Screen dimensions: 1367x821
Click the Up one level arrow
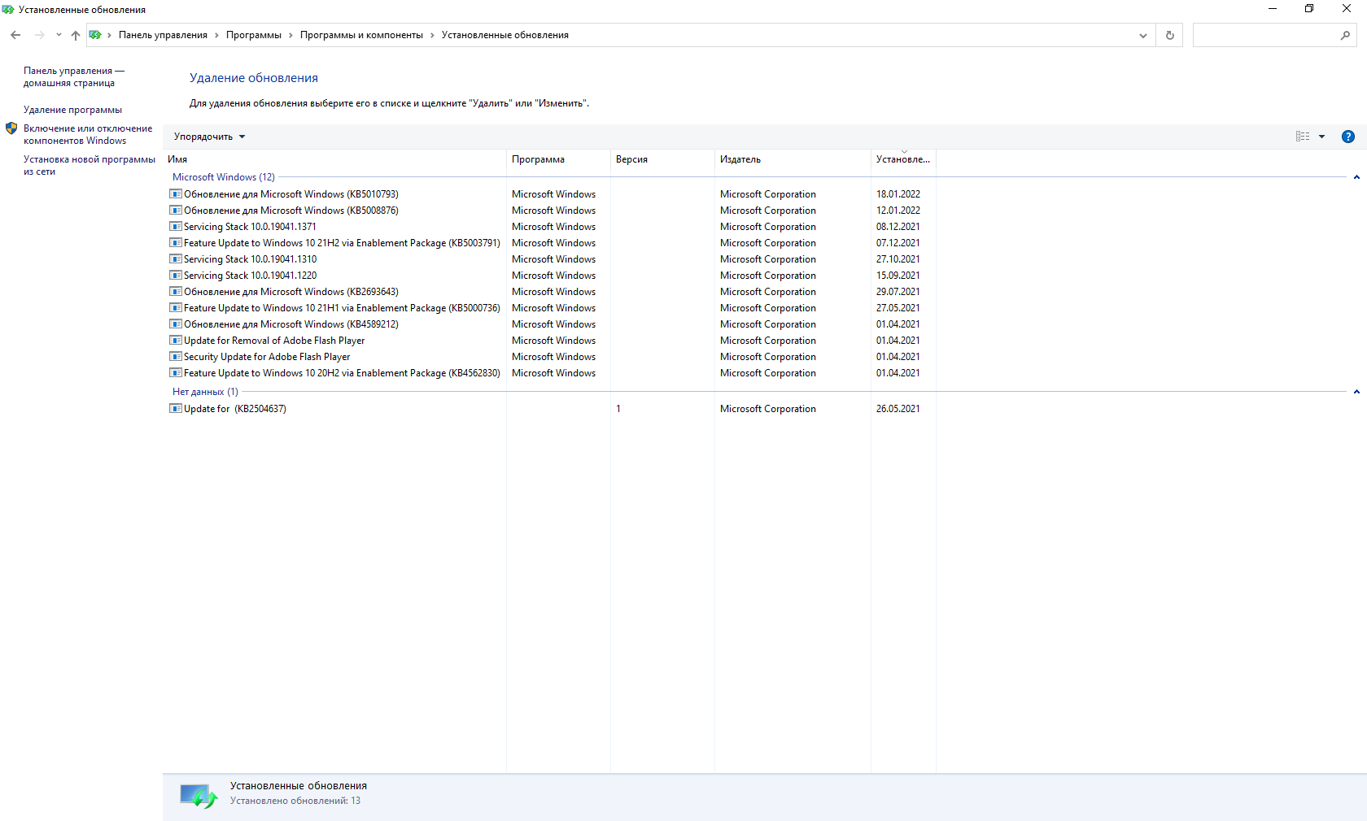[x=76, y=35]
